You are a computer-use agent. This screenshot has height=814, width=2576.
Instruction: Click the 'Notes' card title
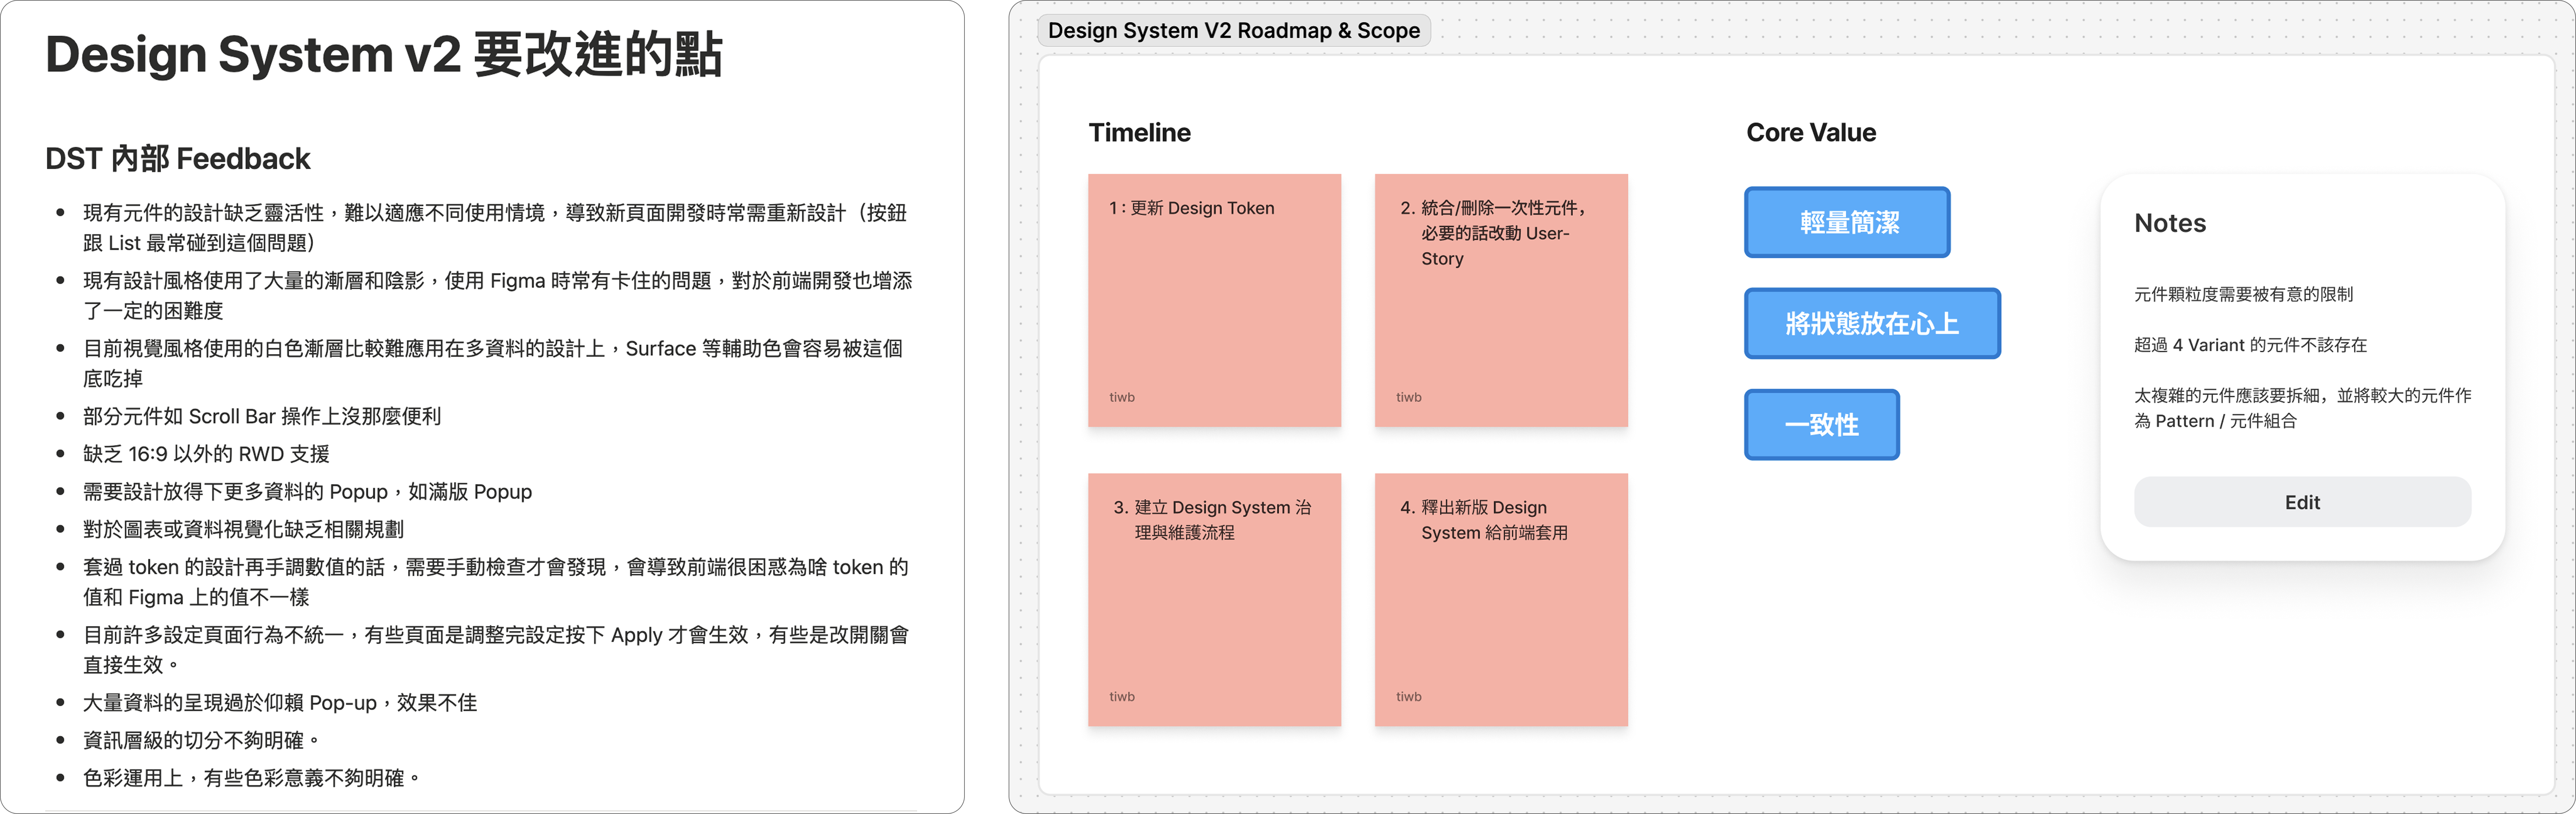coord(2170,223)
